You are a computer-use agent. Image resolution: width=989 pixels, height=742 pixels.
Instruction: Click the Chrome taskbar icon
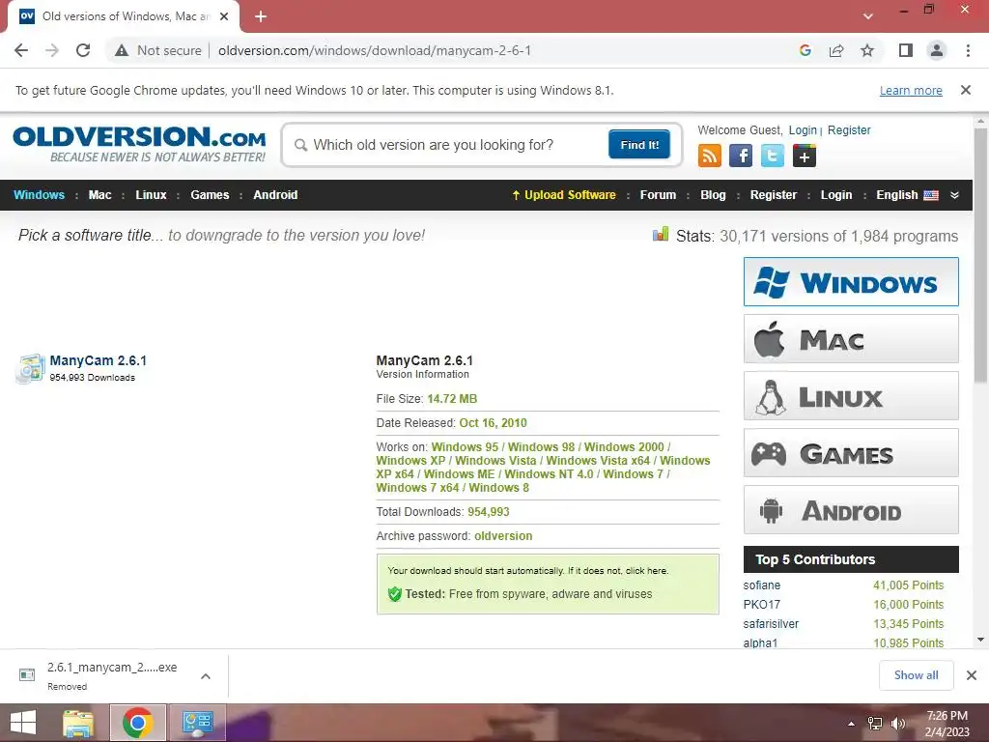[x=138, y=723]
